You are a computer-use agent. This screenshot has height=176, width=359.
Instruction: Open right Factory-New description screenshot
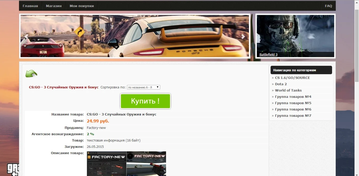146,164
